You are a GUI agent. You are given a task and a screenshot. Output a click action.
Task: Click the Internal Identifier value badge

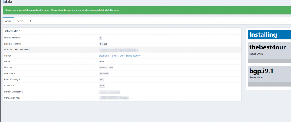100,38
